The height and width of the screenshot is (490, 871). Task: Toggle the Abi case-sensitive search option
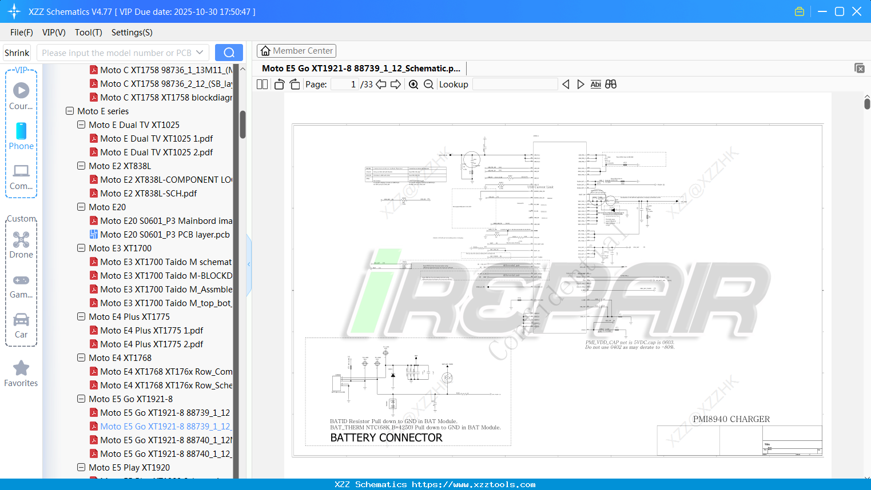596,84
